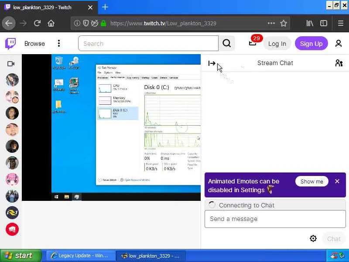This screenshot has height=262, width=349.
Task: Open the first channel avatar in the sidebar
Action: (12, 80)
